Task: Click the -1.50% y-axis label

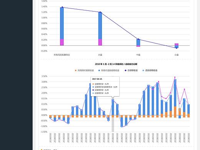Action: click(x=44, y=132)
